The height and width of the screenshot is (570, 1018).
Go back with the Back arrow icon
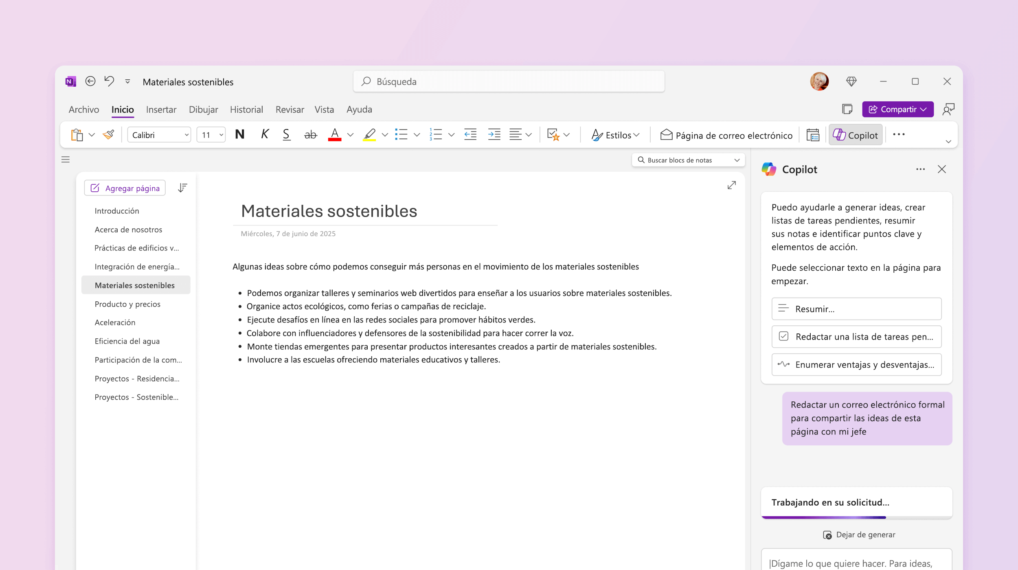[90, 81]
